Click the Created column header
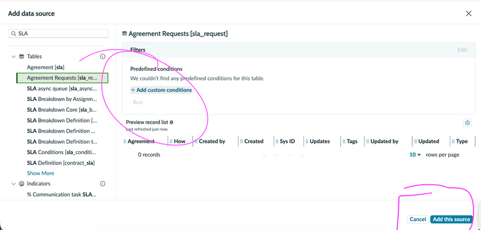This screenshot has height=230, width=481. (x=254, y=141)
